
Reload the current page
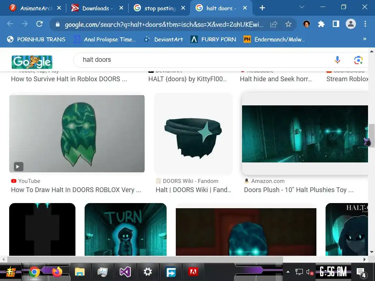[x=39, y=24]
